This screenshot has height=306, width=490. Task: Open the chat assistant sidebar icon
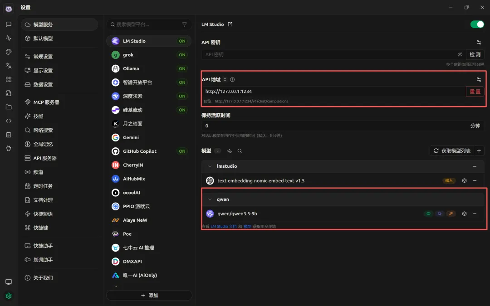[9, 24]
